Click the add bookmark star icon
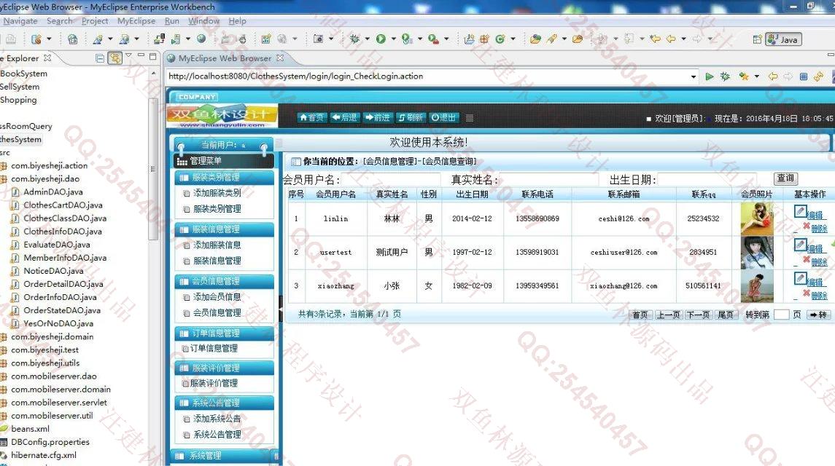This screenshot has height=466, width=835. coord(744,76)
